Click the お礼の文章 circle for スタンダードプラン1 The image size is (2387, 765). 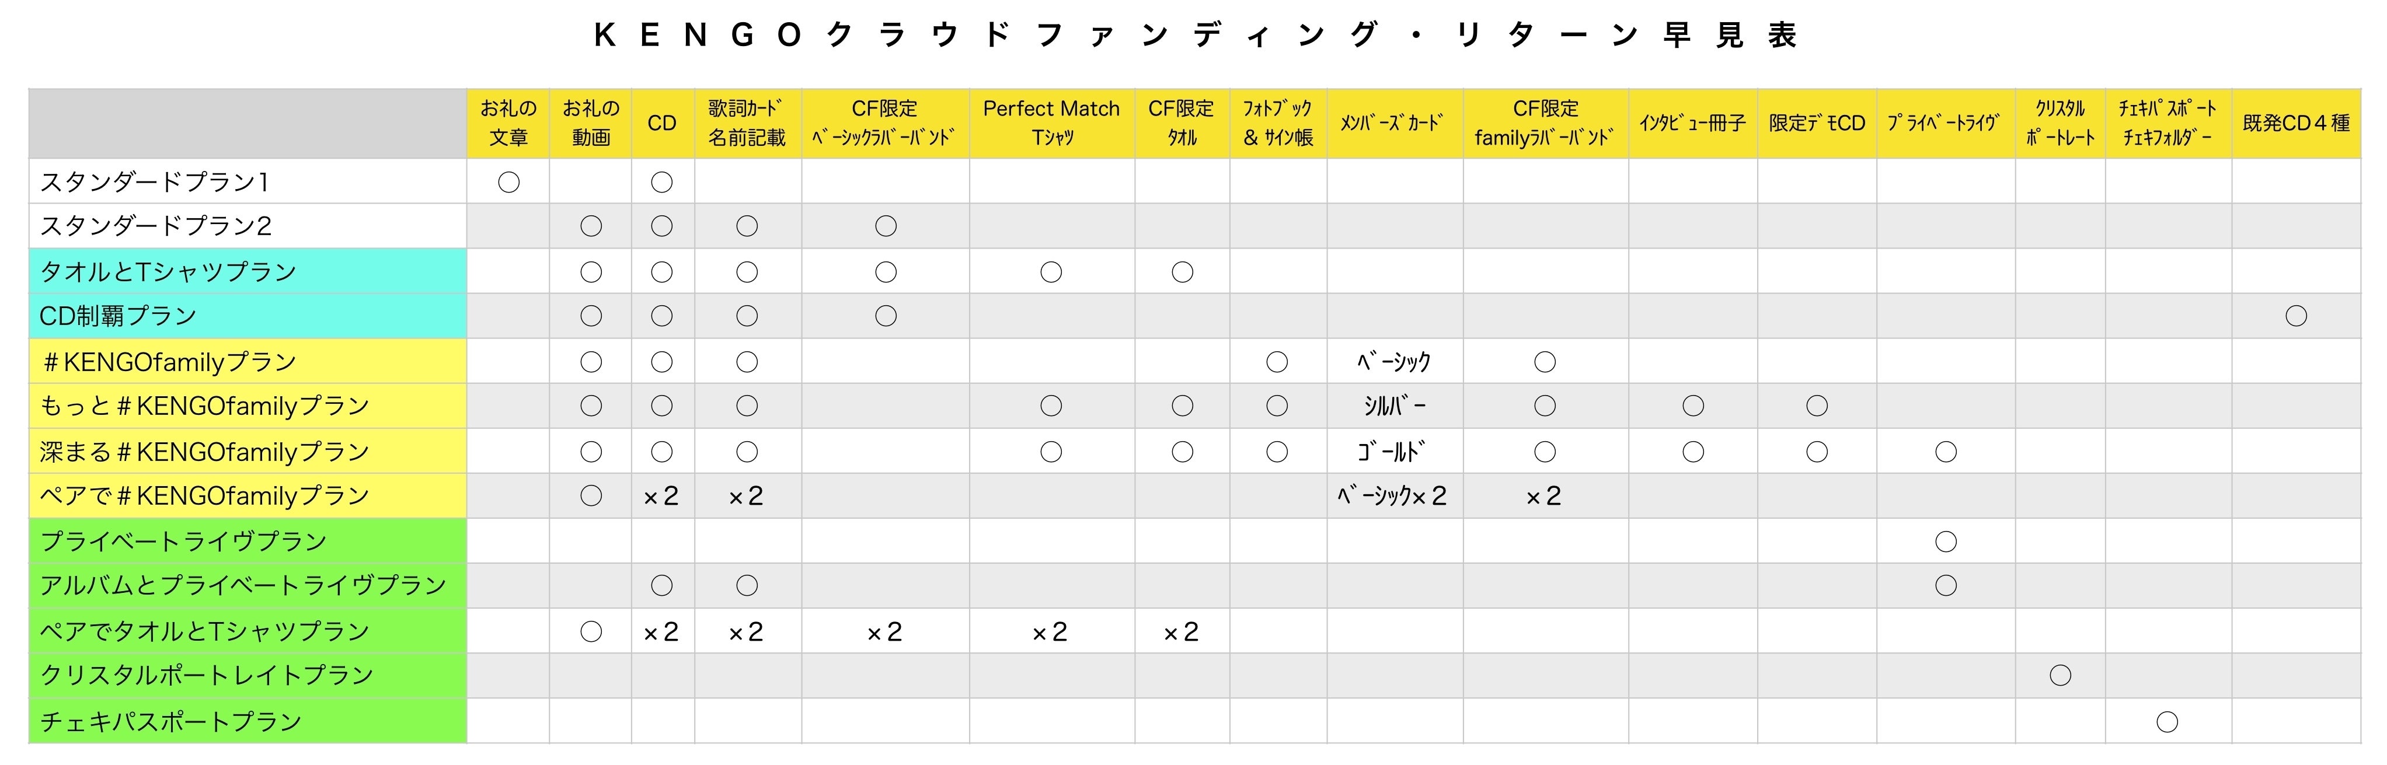[x=508, y=183]
